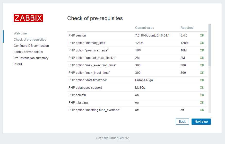Go to the Next step
The image size is (225, 144).
[x=201, y=122]
